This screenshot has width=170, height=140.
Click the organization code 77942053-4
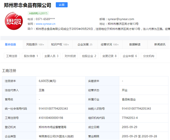tap(130, 118)
